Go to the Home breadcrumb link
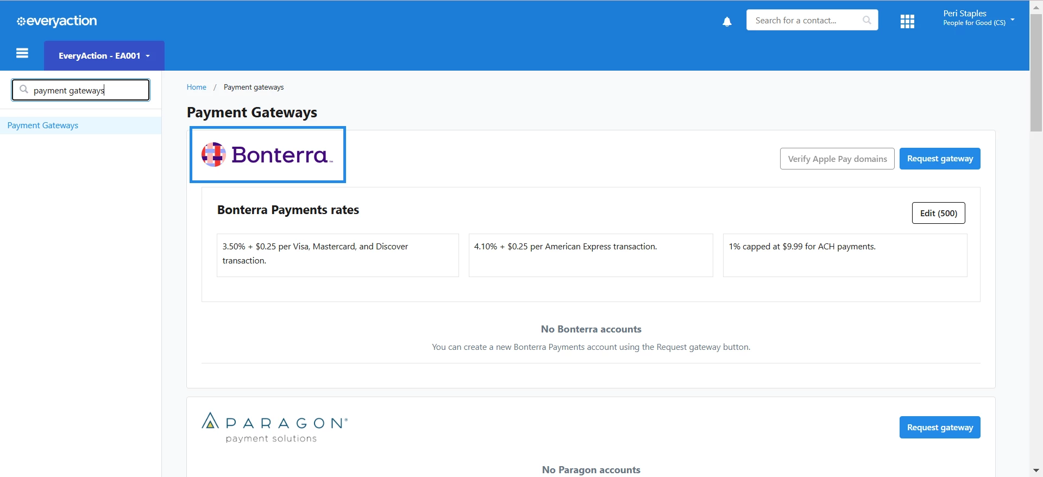1043x477 pixels. pyautogui.click(x=197, y=87)
